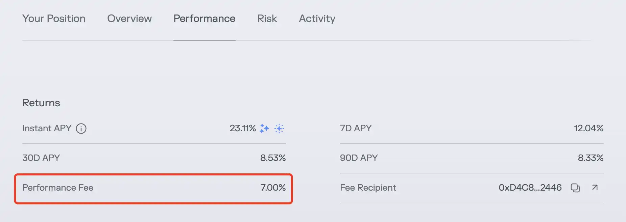Click the info icon beside Instant APY

[x=81, y=128]
